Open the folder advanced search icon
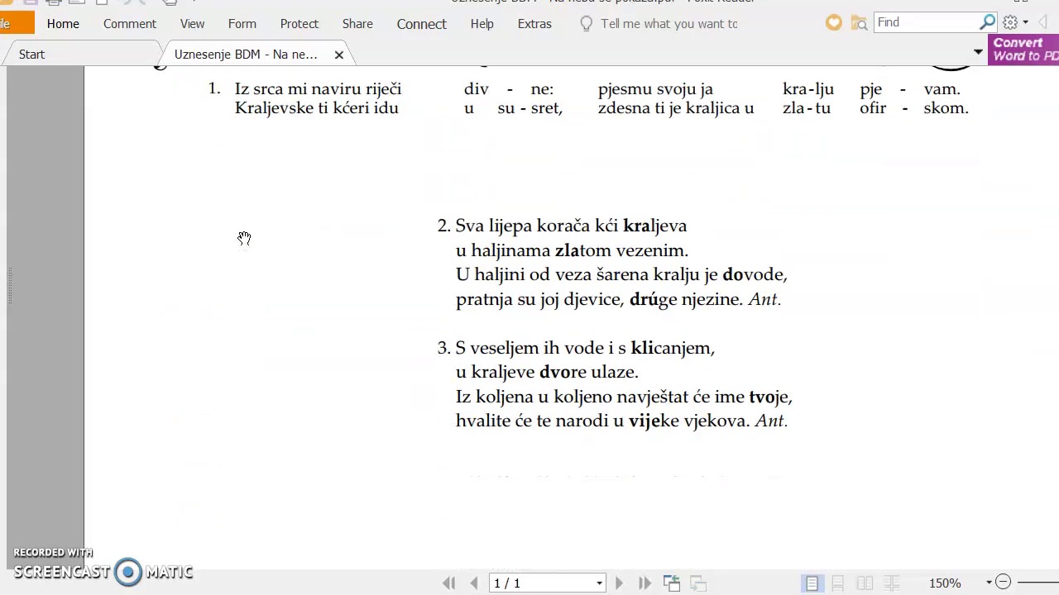 (859, 23)
